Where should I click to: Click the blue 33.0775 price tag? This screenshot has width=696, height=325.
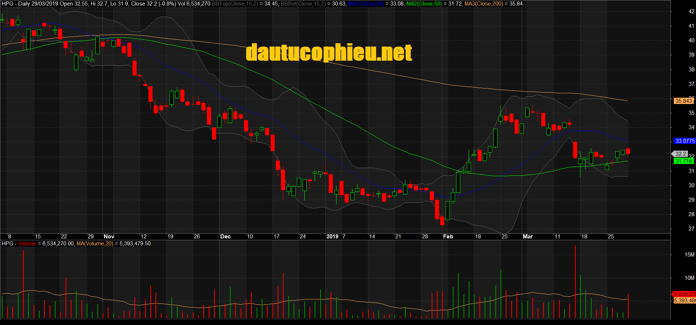pyautogui.click(x=685, y=141)
